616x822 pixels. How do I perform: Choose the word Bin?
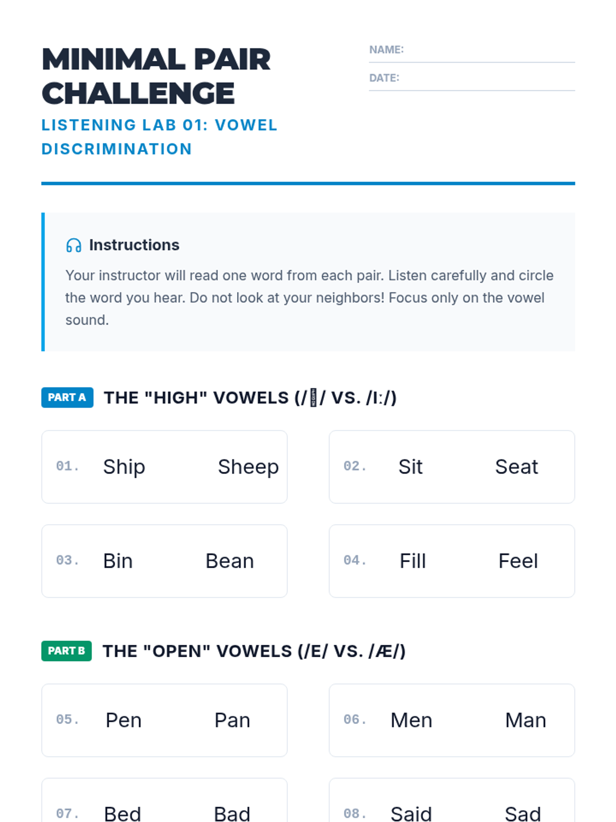118,561
